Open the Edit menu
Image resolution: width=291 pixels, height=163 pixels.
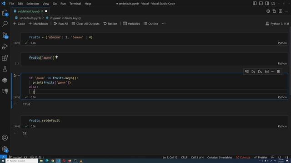20,4
